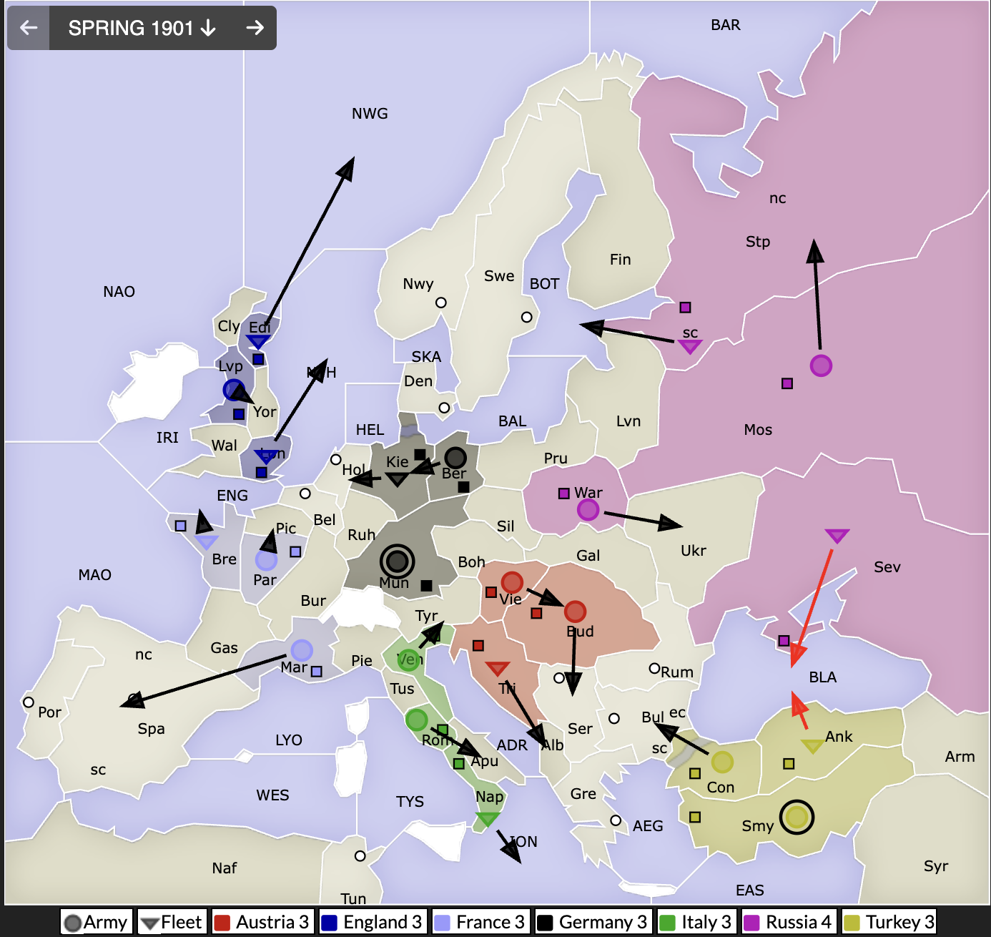The image size is (991, 937).
Task: Click the BAR sea region label
Action: click(726, 25)
